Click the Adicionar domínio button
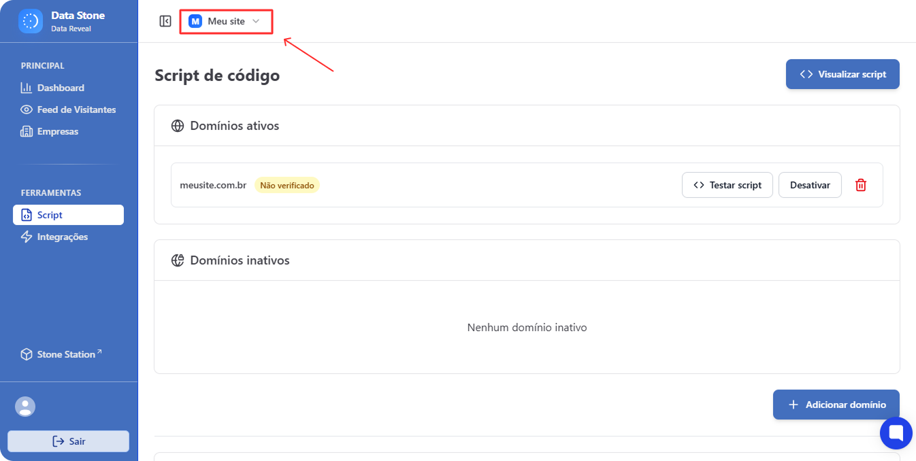The height and width of the screenshot is (461, 916). click(836, 405)
